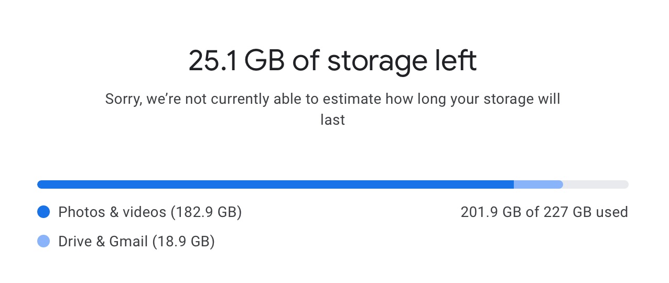This screenshot has height=283, width=669.
Task: Click the (182.9 GB) value beside Photos & videos
Action: pyautogui.click(x=206, y=212)
